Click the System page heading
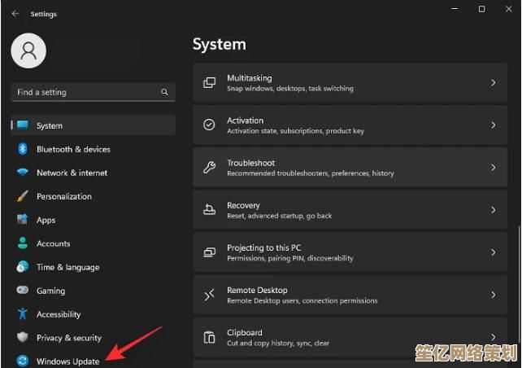This screenshot has width=522, height=368. 220,44
